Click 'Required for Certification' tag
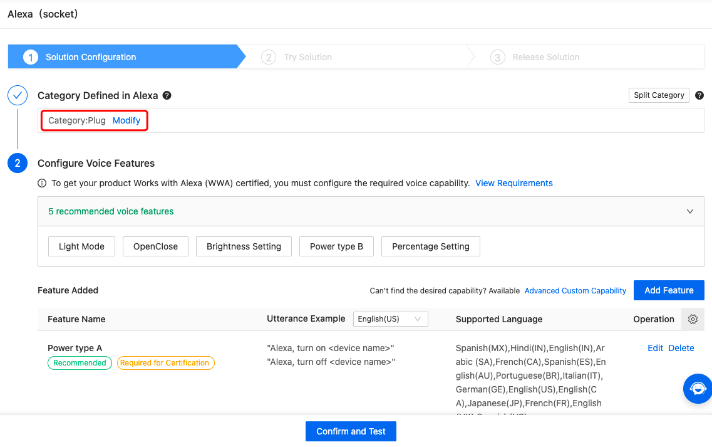 click(x=166, y=363)
